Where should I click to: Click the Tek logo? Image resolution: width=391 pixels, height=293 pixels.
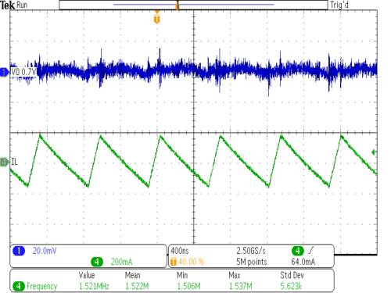(7, 5)
